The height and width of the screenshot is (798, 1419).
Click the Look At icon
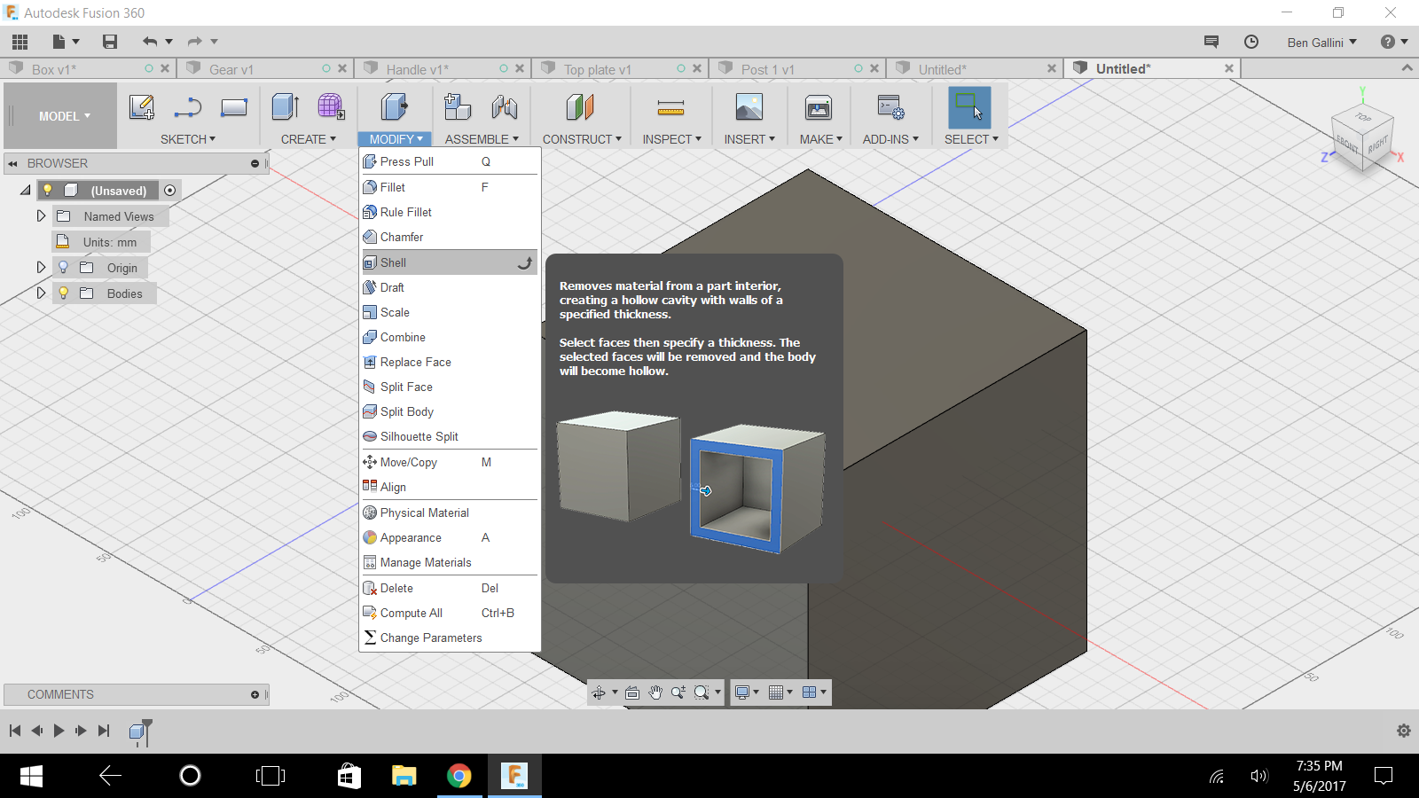(632, 692)
